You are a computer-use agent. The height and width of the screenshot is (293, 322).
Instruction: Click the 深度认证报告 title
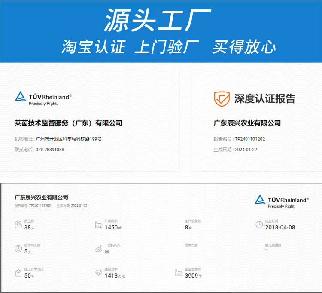265,99
